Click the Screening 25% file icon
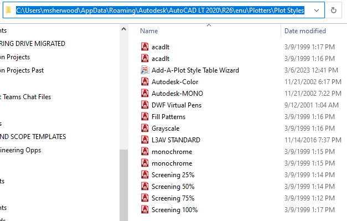This screenshot has height=221, width=347. point(145,174)
